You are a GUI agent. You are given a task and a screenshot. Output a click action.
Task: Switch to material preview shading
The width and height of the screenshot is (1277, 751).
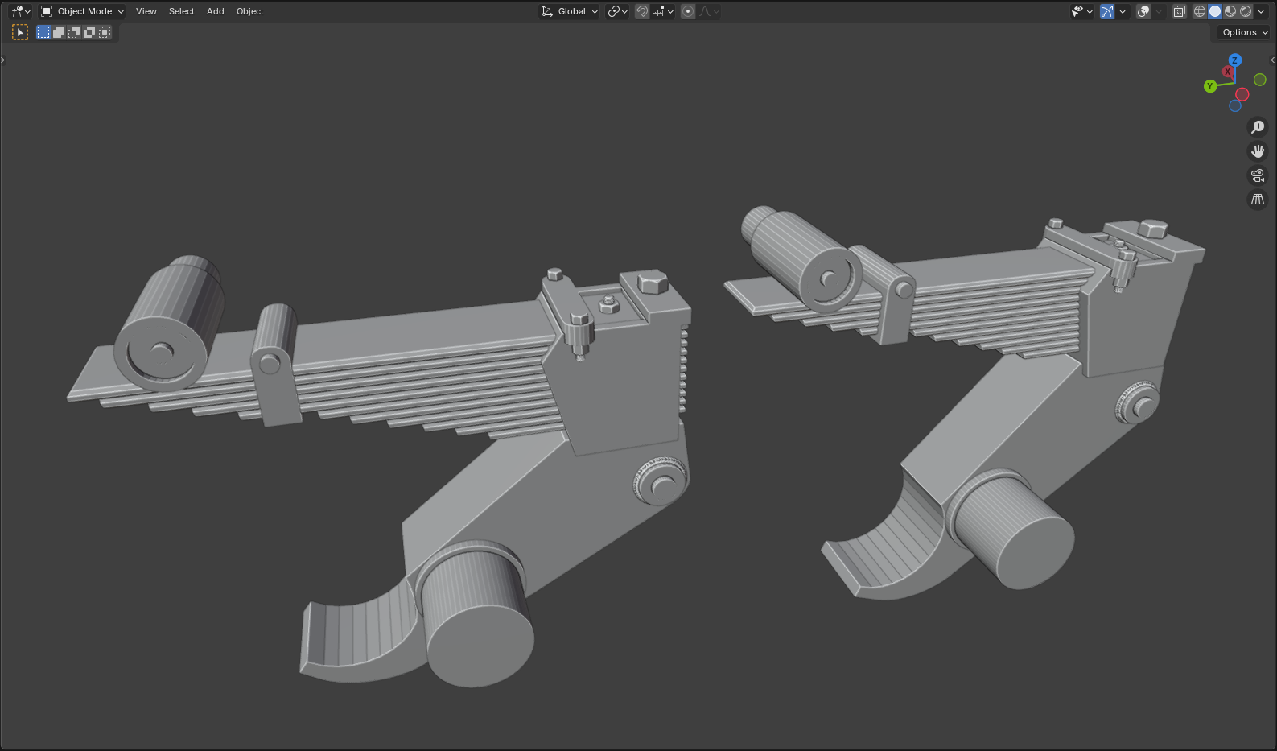(1230, 11)
